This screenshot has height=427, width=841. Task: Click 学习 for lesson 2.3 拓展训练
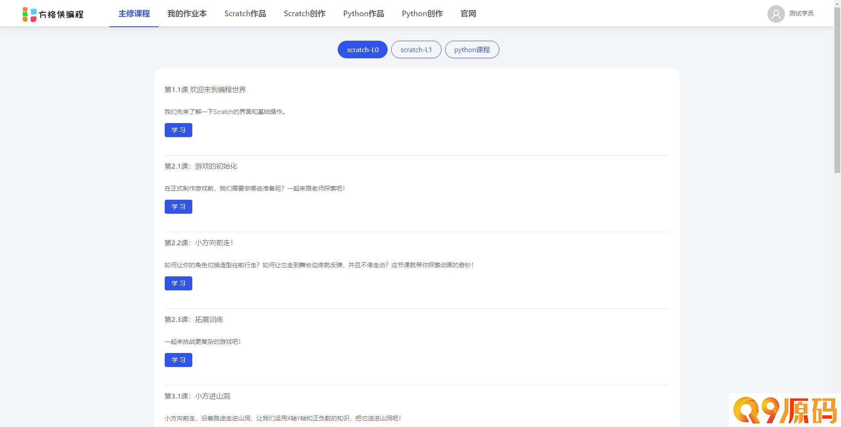(178, 360)
